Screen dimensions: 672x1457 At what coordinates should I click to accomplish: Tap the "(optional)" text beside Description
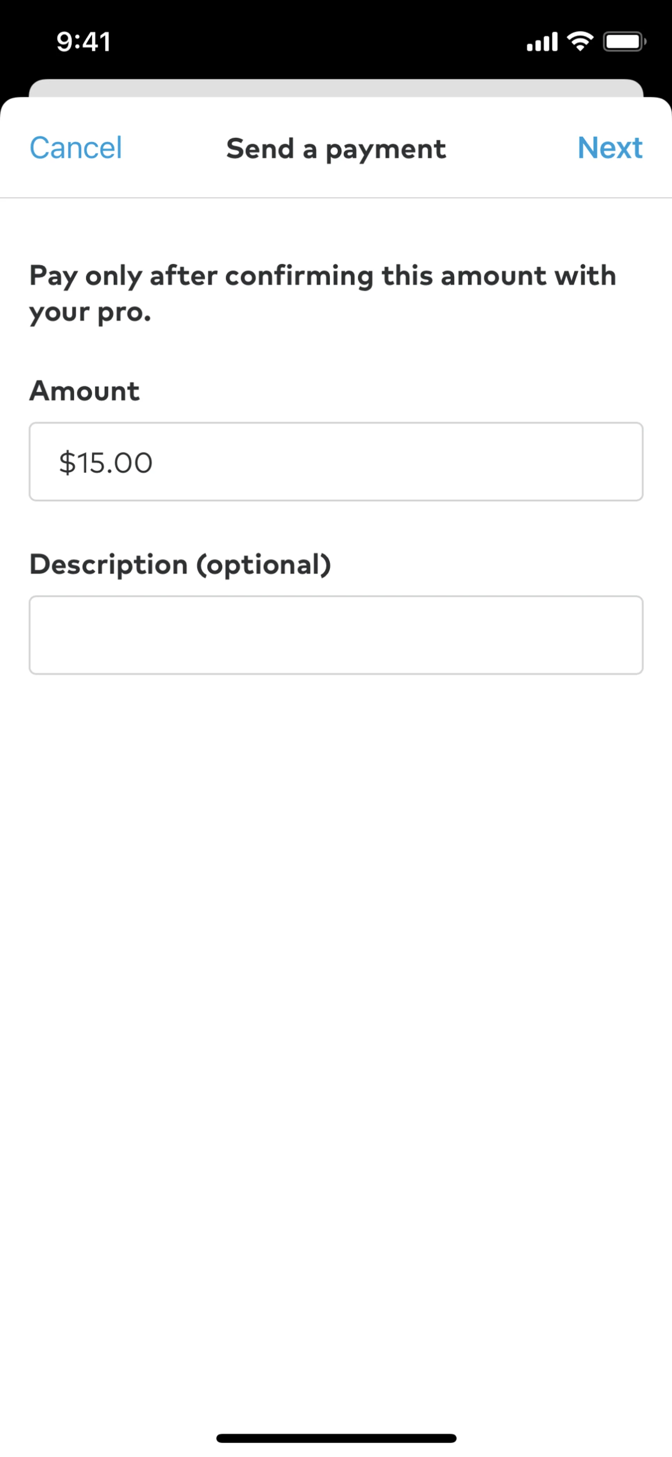263,564
